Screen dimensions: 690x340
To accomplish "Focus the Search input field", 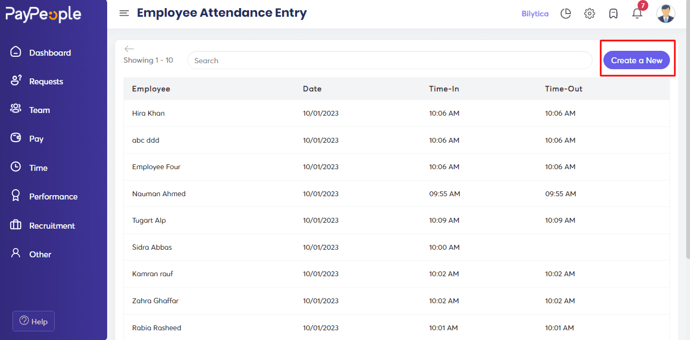I will click(390, 61).
